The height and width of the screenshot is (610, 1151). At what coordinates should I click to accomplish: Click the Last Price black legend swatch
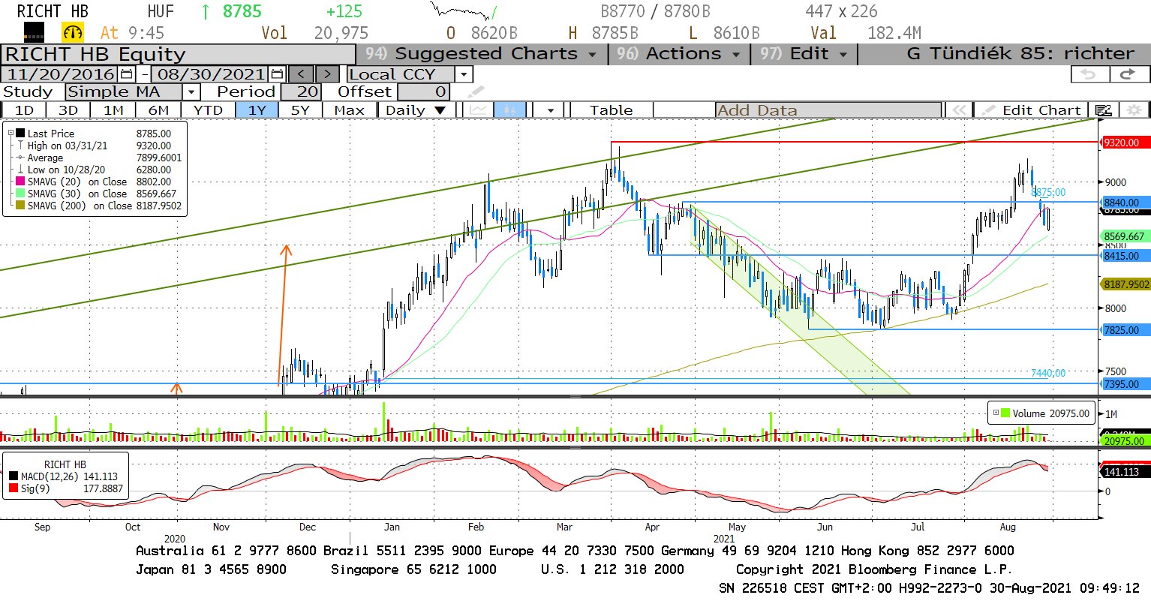click(20, 134)
